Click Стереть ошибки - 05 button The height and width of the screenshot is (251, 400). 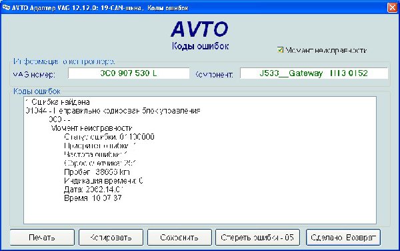(257, 238)
